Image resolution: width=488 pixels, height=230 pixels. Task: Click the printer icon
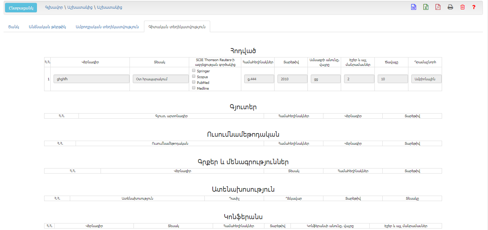pos(450,7)
